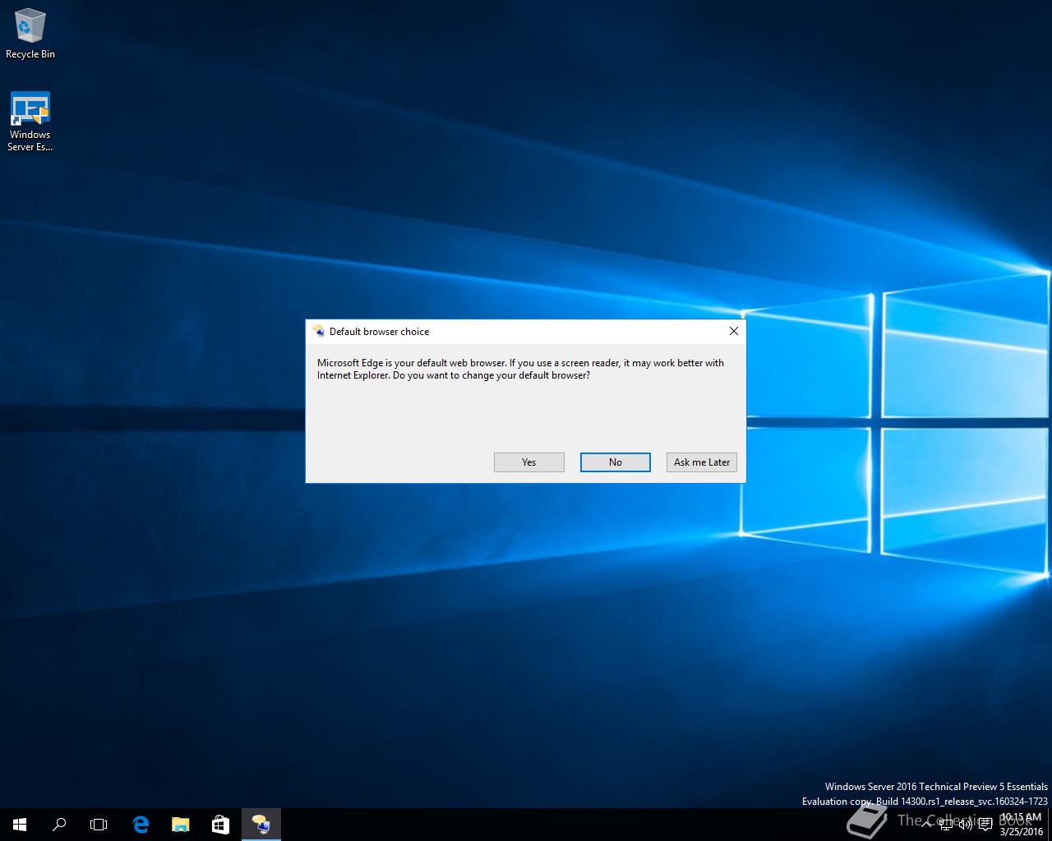Click the dialog icon beside its title
Viewport: 1052px width, 841px height.
318,331
